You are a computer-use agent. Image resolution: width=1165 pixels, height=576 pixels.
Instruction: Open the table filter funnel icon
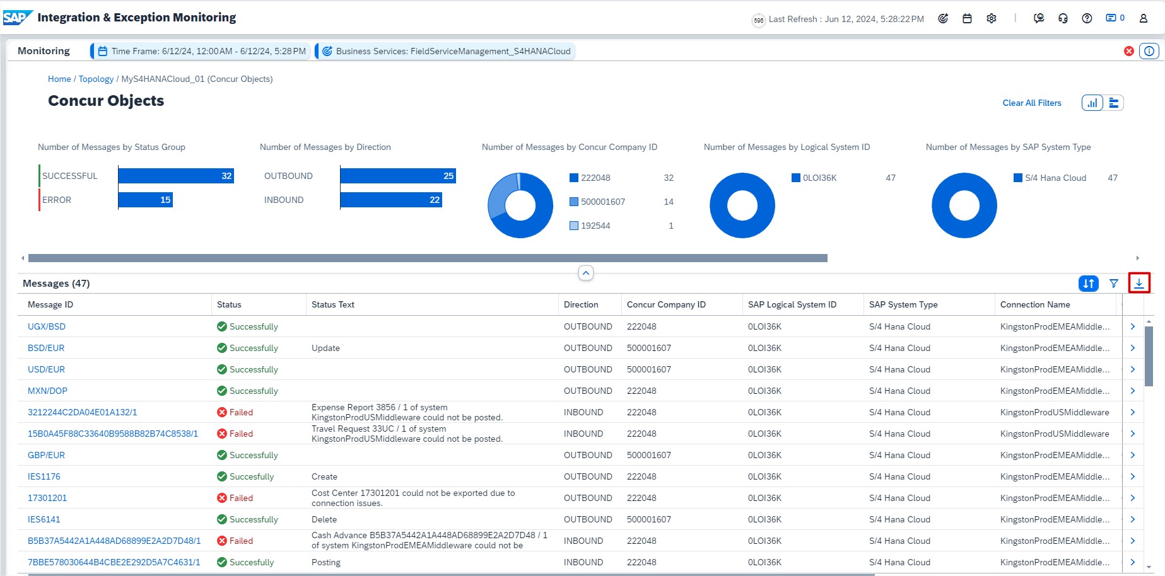1114,284
